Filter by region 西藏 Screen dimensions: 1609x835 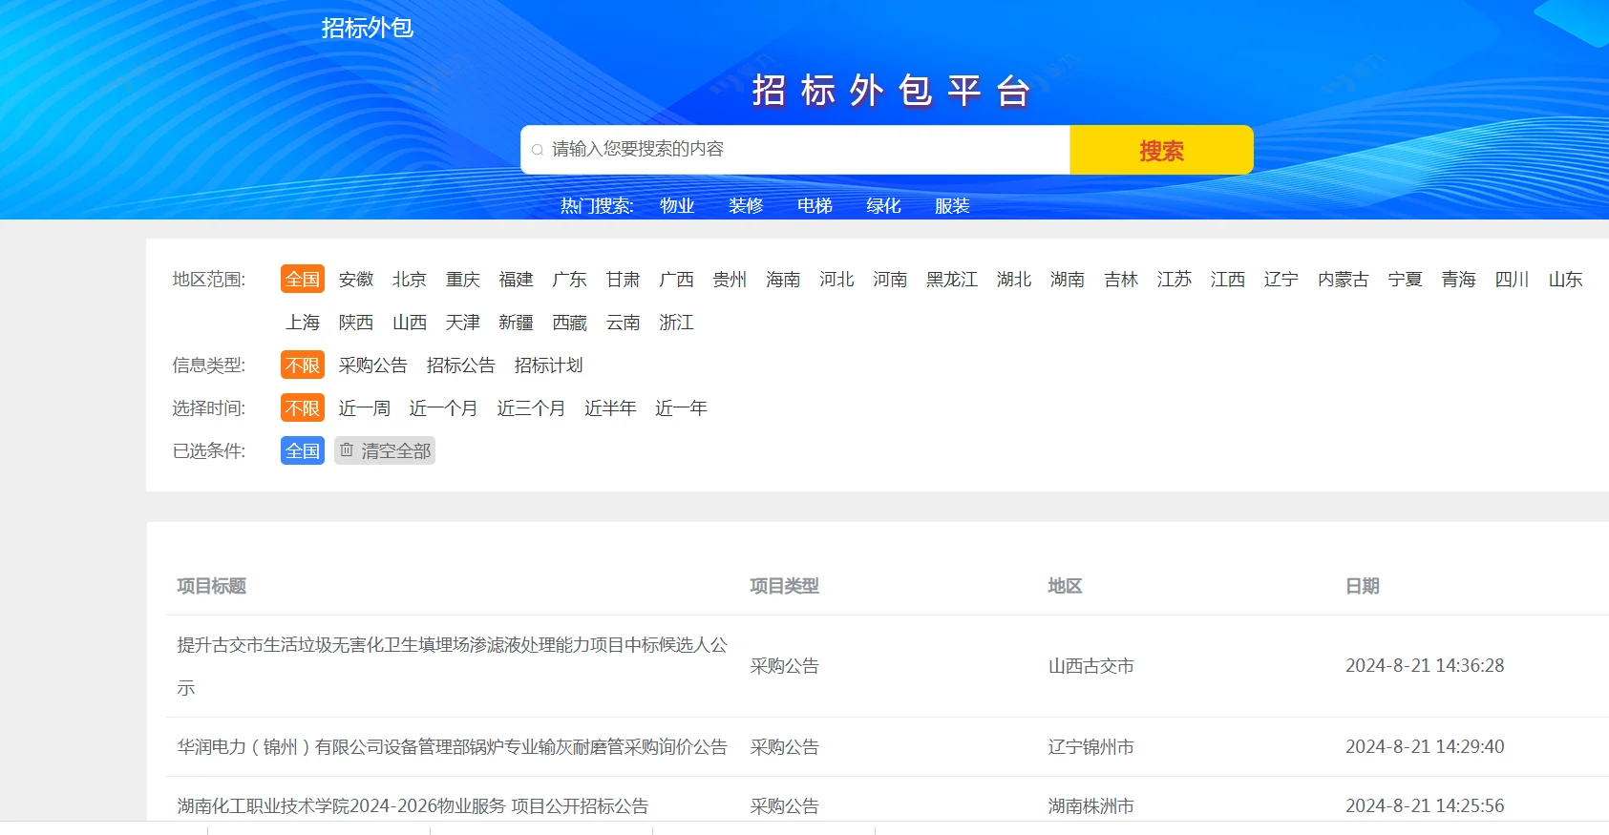click(570, 322)
